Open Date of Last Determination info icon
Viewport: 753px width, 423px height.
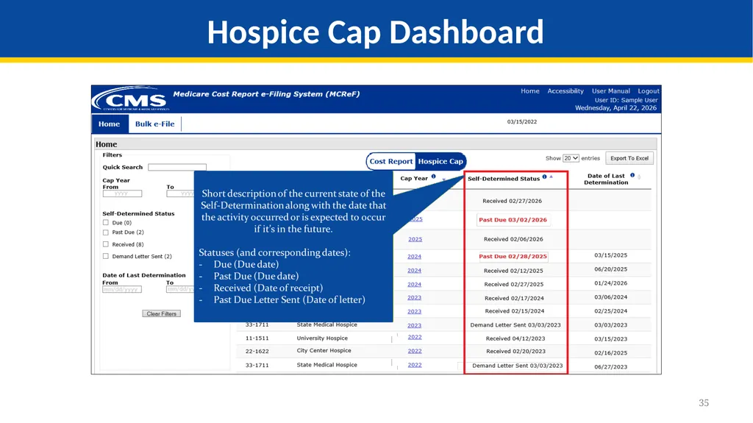click(x=632, y=175)
